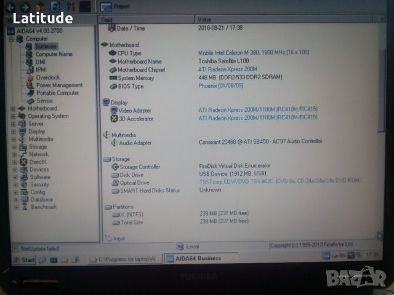
Task: Click the SMART Hard Disks Status icon
Action: pos(116,191)
